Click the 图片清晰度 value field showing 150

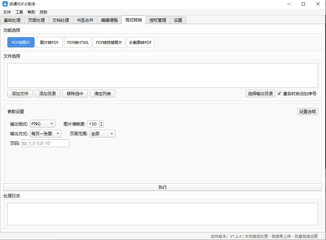point(93,124)
